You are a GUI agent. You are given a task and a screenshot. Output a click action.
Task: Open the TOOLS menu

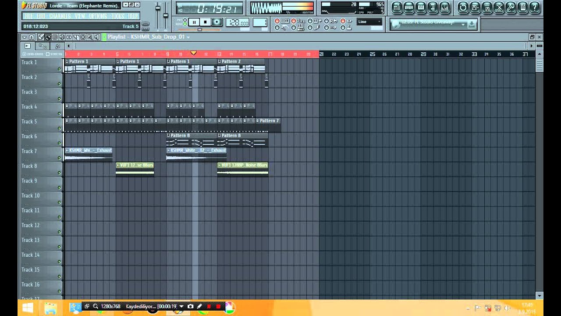click(x=117, y=16)
